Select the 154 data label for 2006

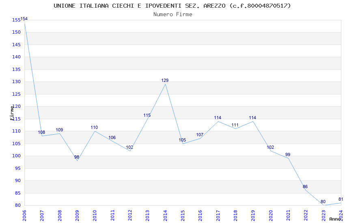(x=24, y=19)
